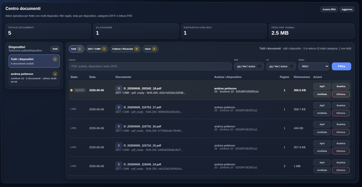Click the Tutti button in Dispositivi panel

pos(55,49)
